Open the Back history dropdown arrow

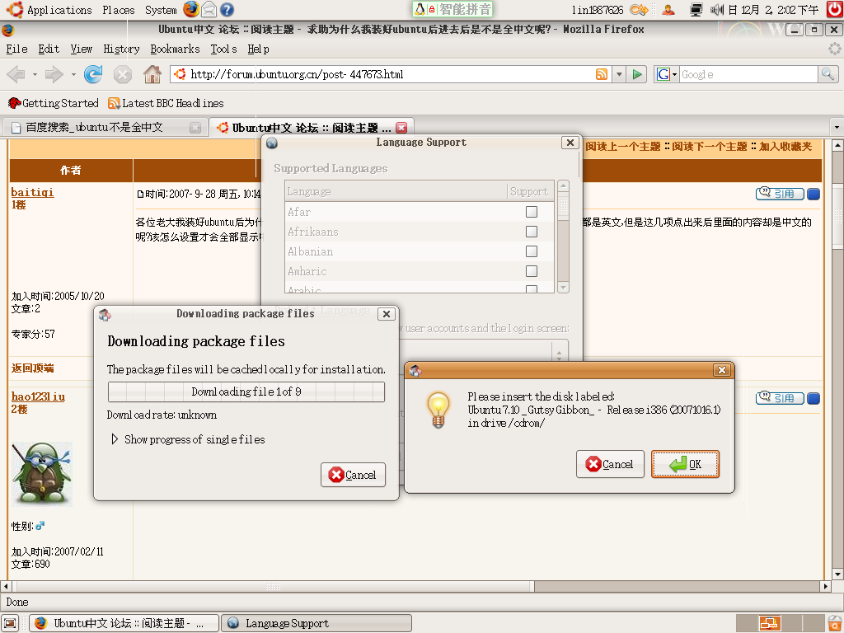click(x=35, y=74)
